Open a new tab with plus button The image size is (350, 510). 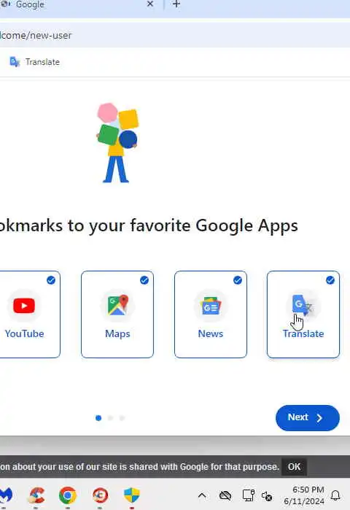tap(176, 4)
